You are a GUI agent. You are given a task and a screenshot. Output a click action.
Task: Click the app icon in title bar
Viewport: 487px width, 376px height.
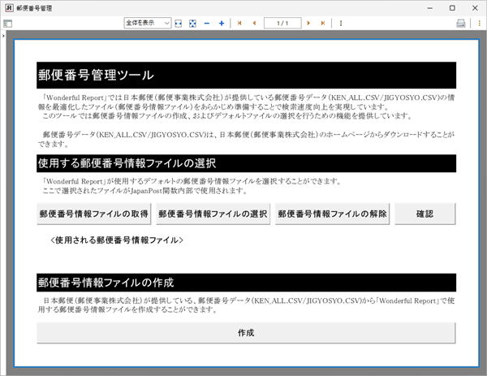point(9,8)
